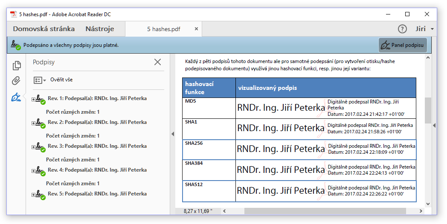The width and height of the screenshot is (447, 224).
Task: Expand the Rev. 5 signature details
Action: coord(33,195)
